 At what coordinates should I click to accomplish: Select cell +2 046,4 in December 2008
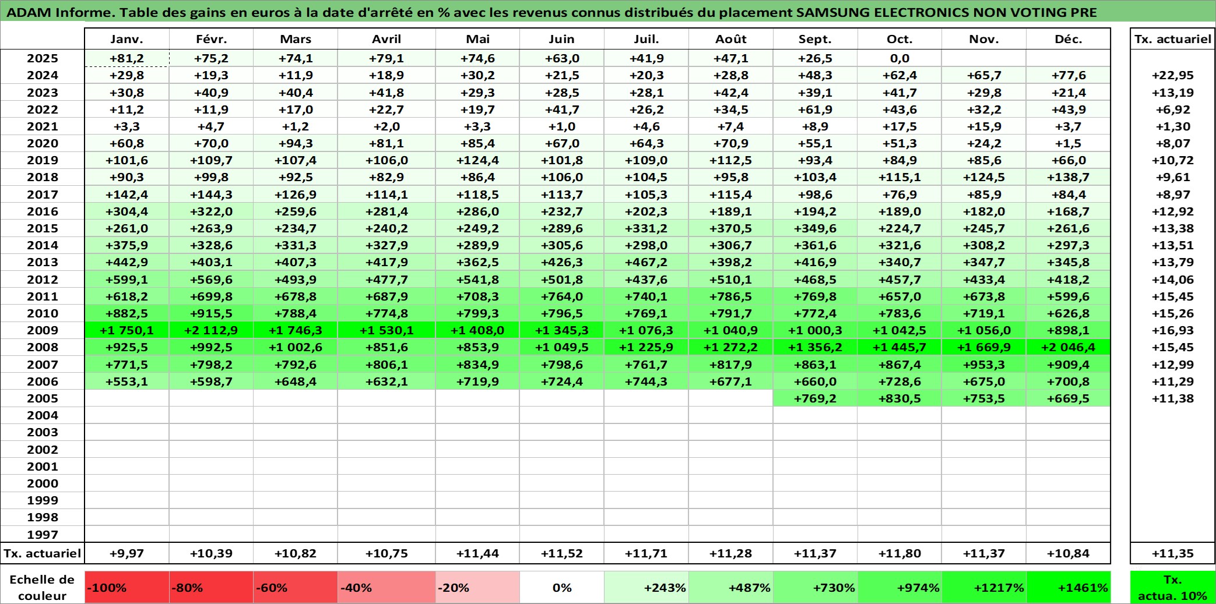pyautogui.click(x=1068, y=347)
